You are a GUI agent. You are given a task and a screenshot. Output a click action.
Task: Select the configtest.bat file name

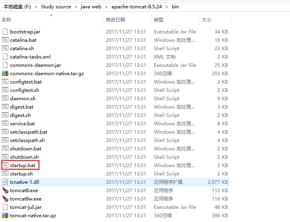point(26,82)
